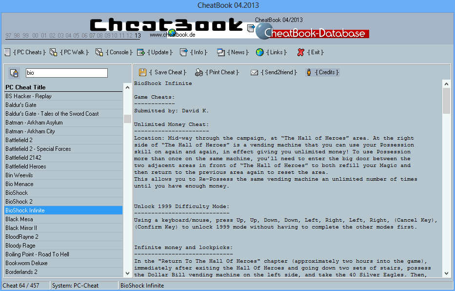Open the -[ Info ]- menu item
The image size is (455, 291).
pyautogui.click(x=199, y=52)
